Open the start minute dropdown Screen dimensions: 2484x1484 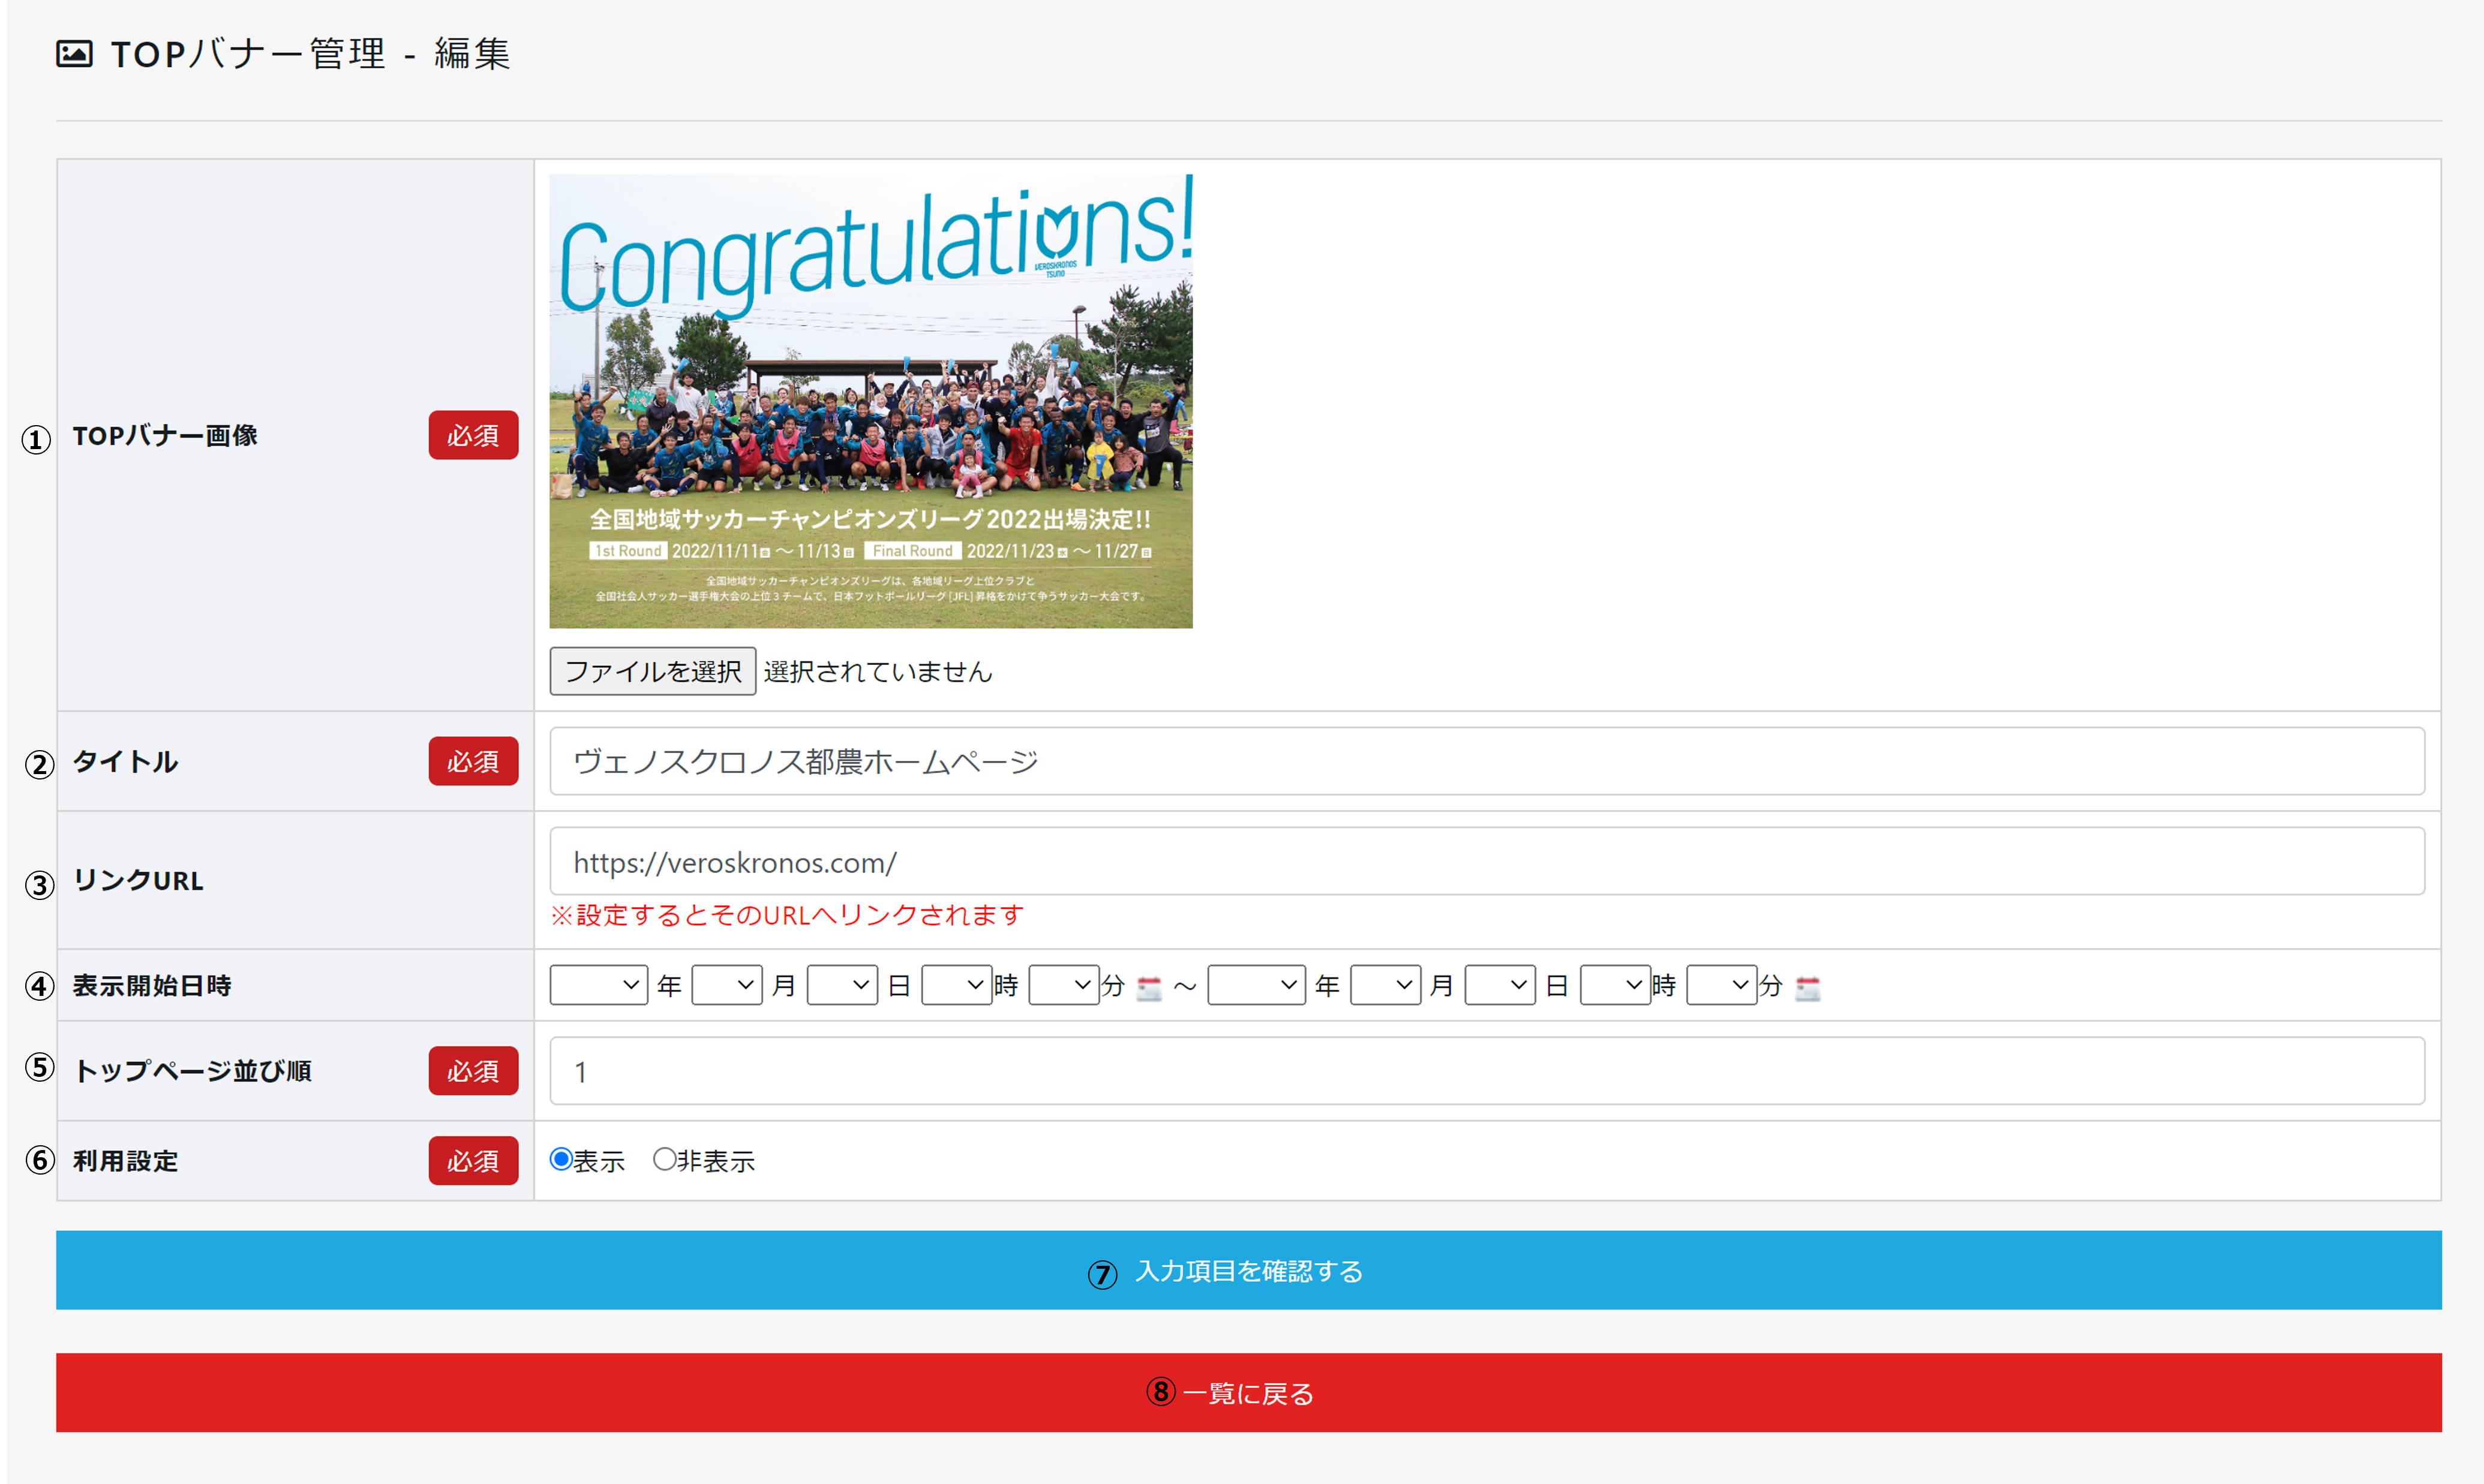point(1064,985)
